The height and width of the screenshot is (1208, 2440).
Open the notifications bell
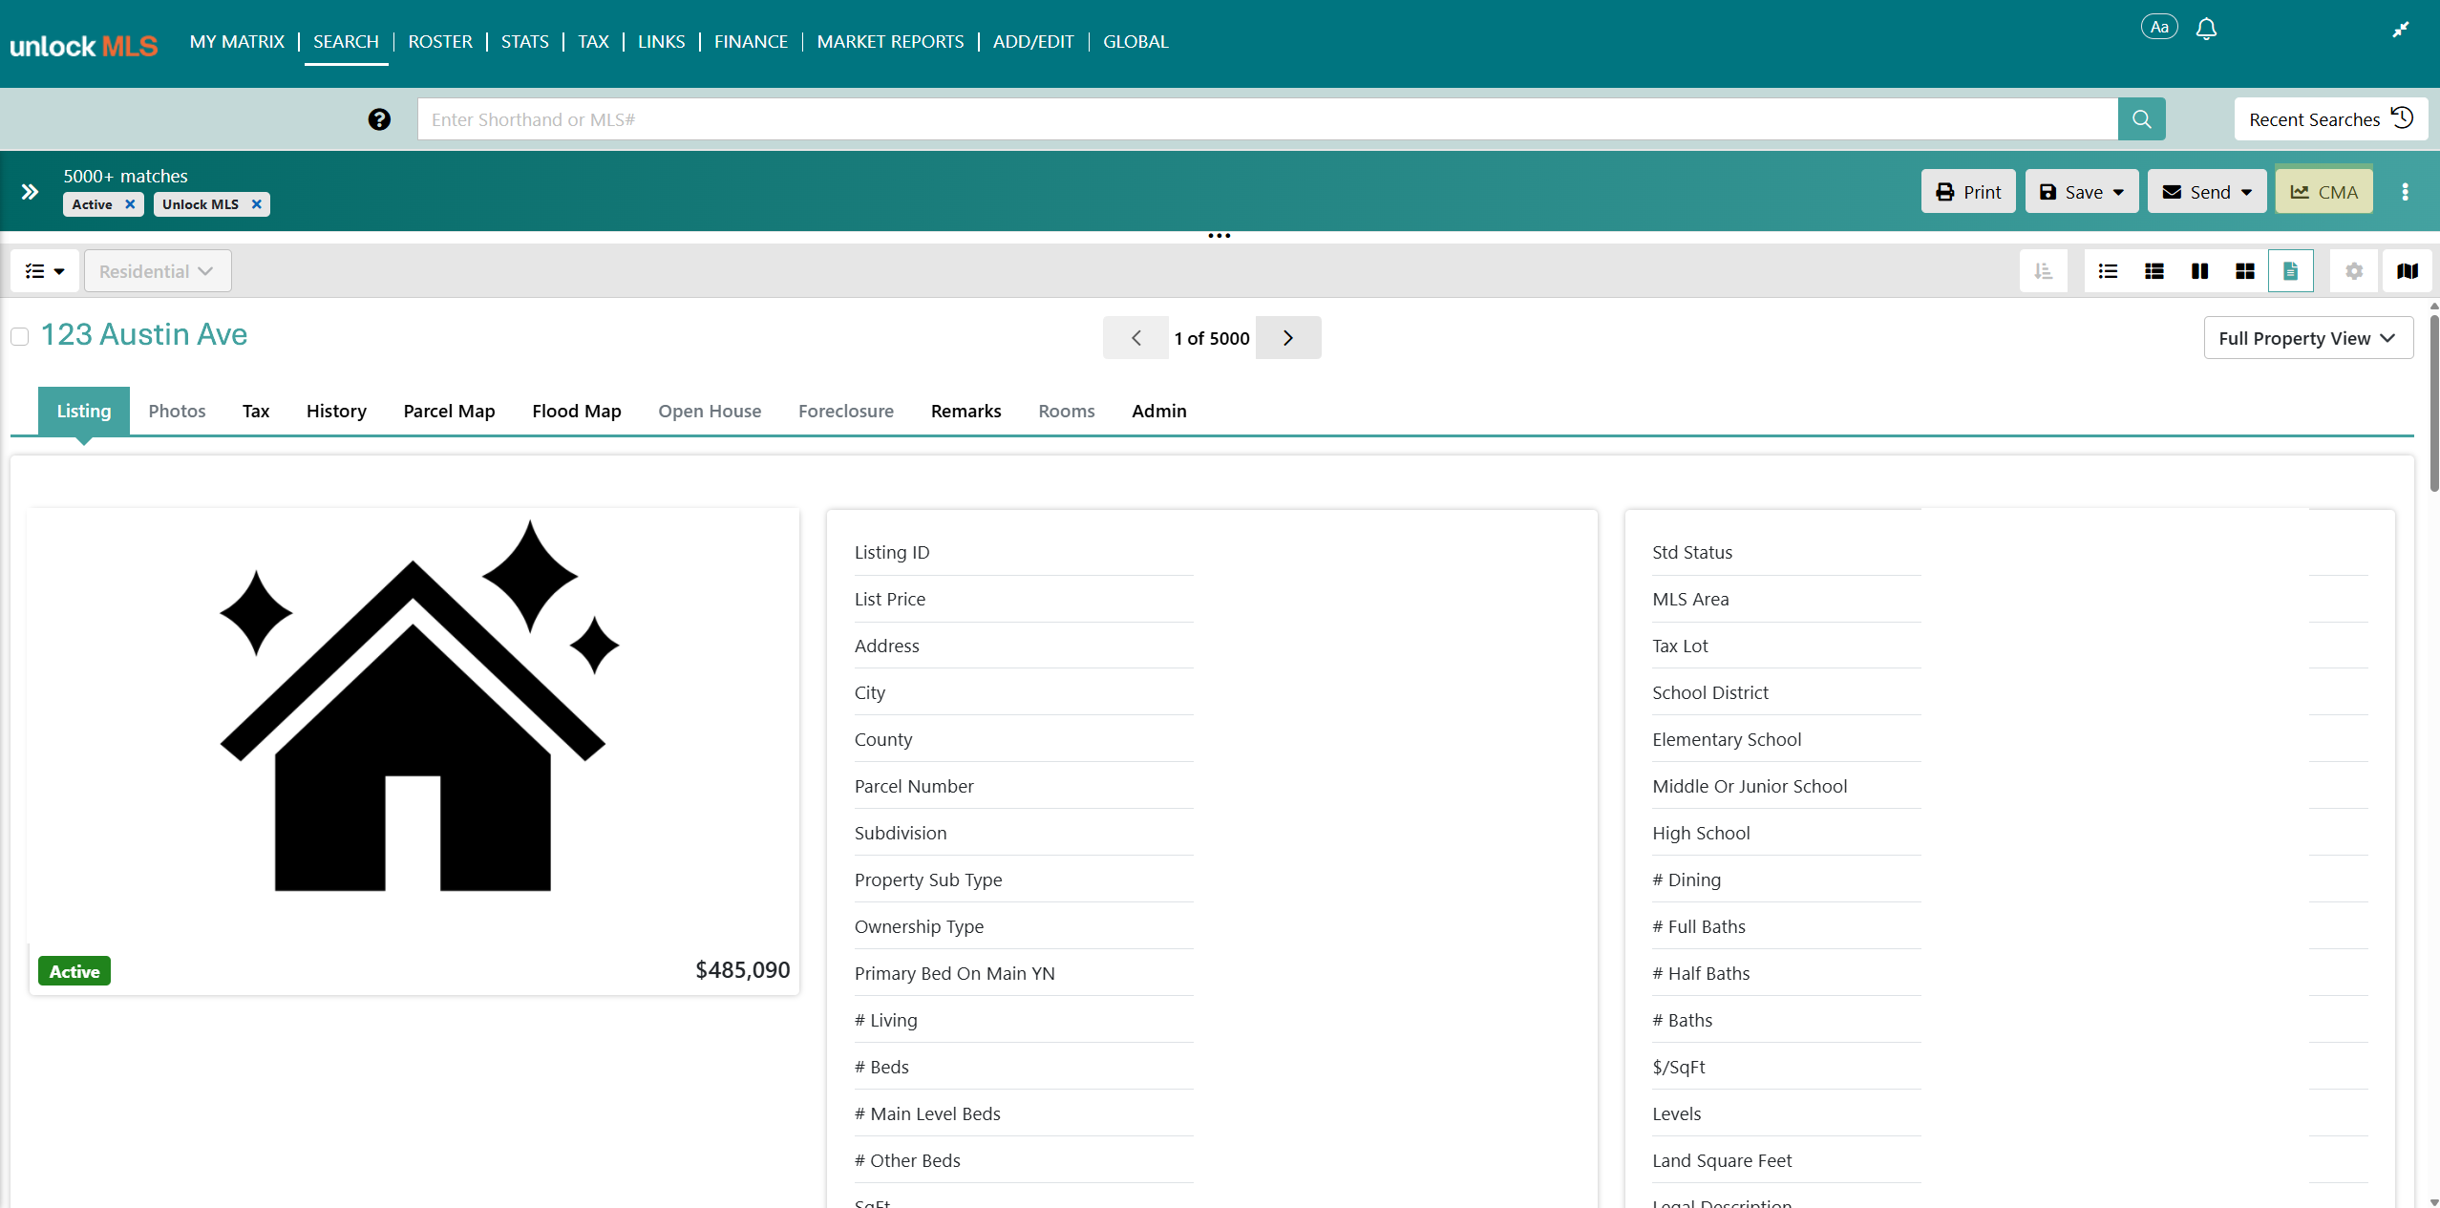[2206, 29]
